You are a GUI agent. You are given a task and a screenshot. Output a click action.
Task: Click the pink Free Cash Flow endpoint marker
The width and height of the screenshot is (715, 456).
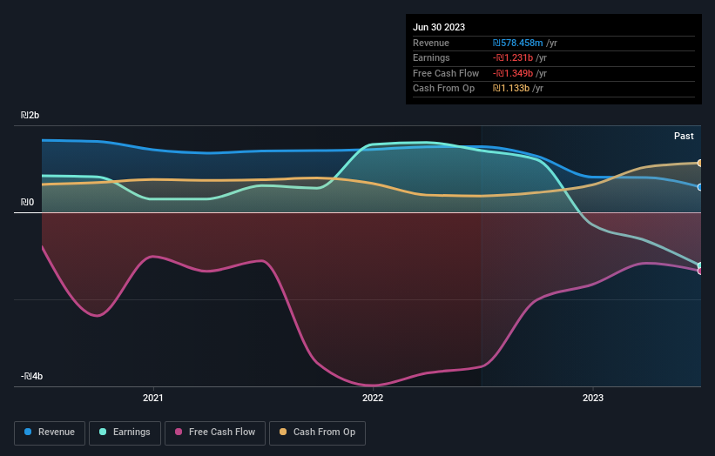(700, 272)
